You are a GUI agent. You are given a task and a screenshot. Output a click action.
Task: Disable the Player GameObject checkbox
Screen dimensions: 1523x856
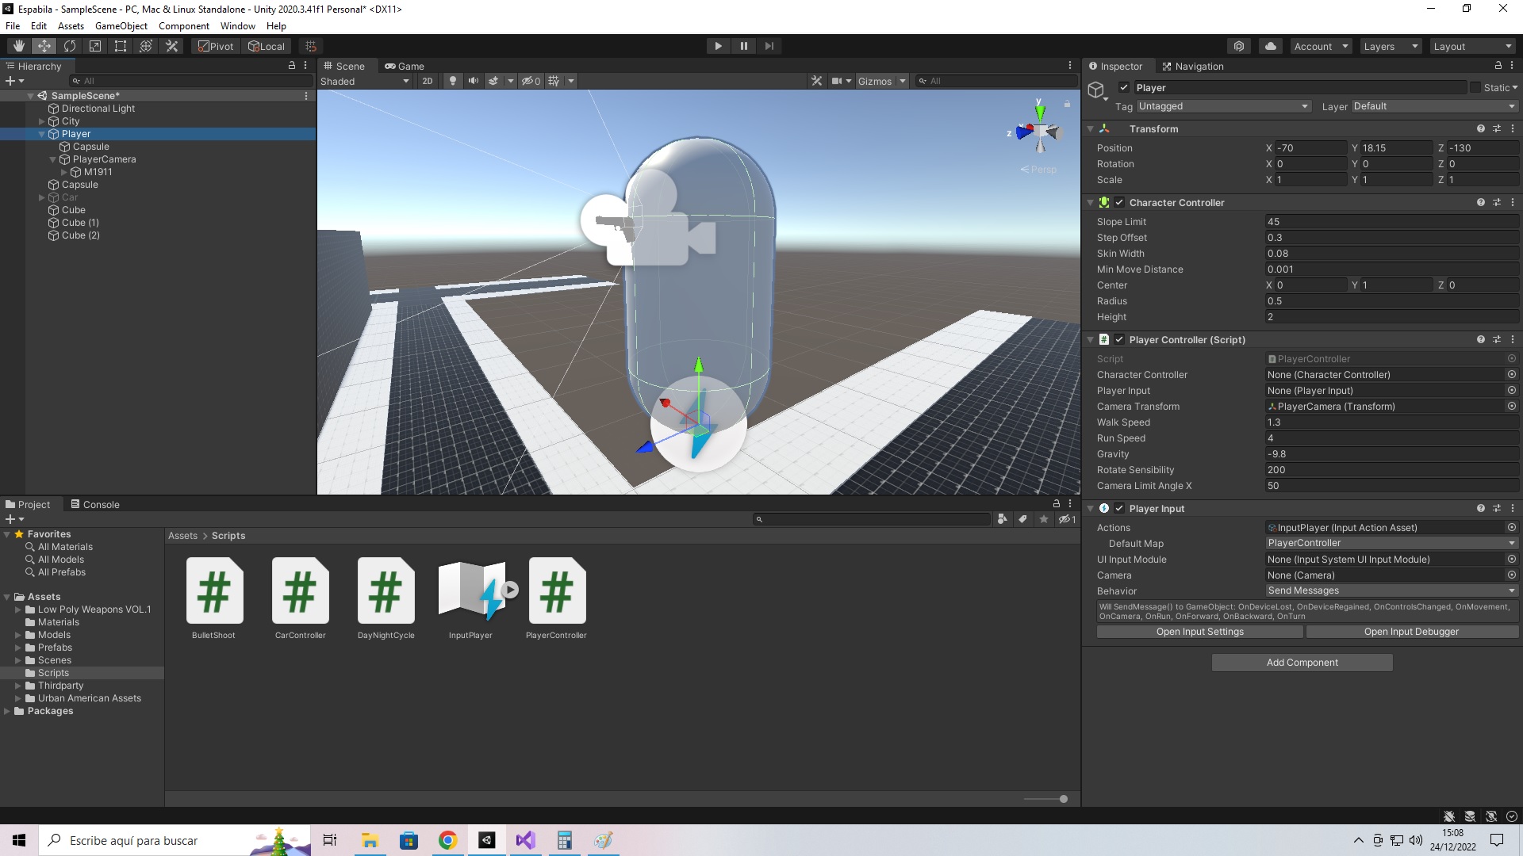coord(1124,88)
